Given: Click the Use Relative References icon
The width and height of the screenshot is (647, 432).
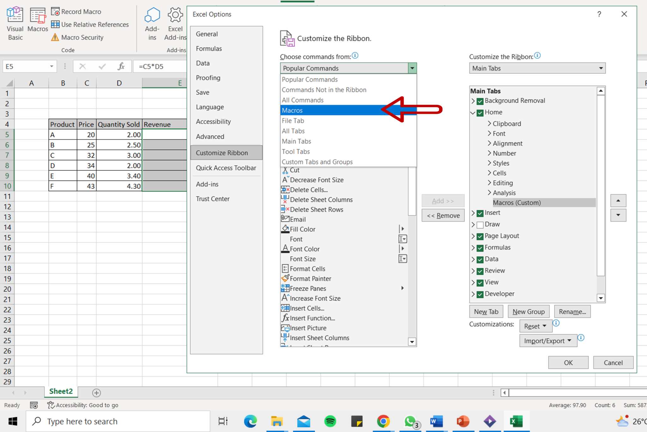Looking at the screenshot, I should pos(55,24).
